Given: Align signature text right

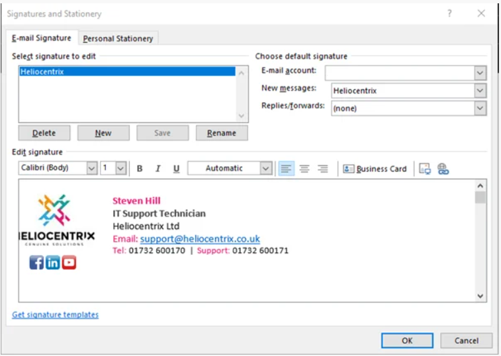Looking at the screenshot, I should [x=323, y=169].
